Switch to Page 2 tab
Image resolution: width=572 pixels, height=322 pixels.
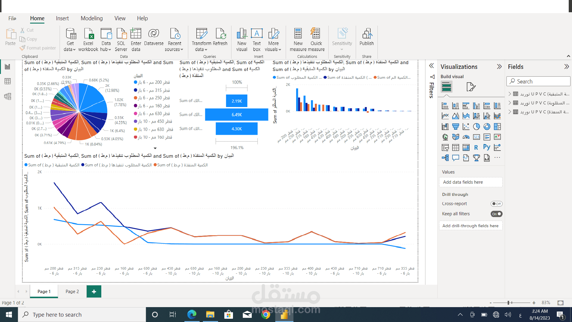(72, 292)
